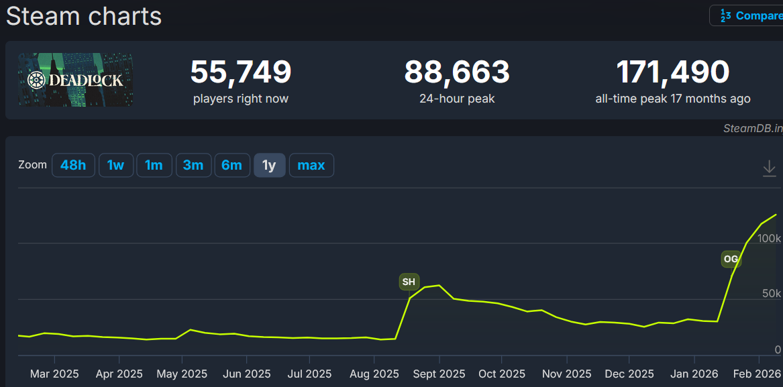Select the 48h zoom range

(x=73, y=165)
